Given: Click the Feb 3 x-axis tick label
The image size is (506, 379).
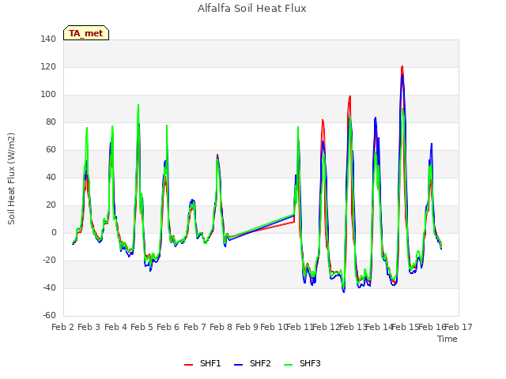Looking at the screenshot, I should [x=89, y=327].
